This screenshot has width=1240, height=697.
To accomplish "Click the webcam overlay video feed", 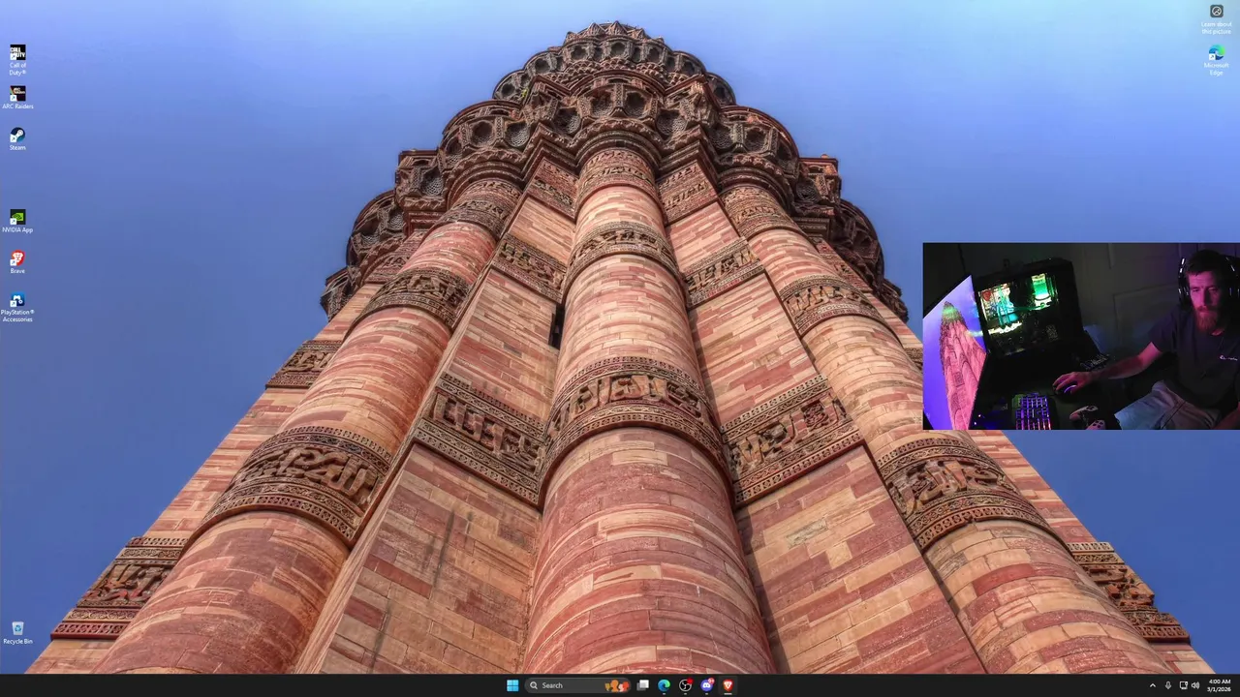I will (1081, 336).
